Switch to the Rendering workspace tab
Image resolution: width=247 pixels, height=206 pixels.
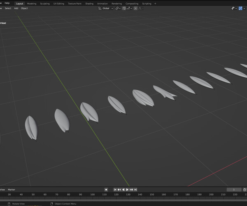click(x=117, y=3)
